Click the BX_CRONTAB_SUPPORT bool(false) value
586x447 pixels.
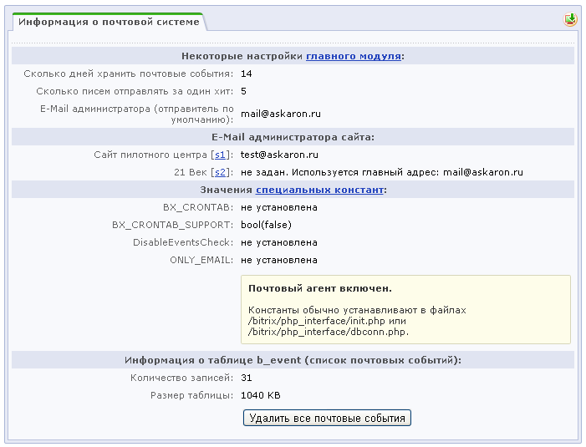[x=266, y=225]
